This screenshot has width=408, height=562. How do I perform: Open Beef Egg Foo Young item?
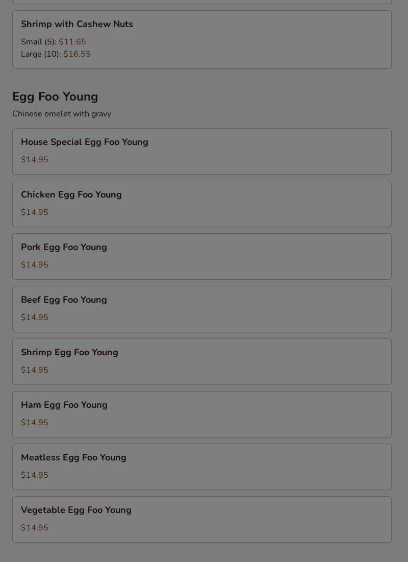click(x=64, y=300)
